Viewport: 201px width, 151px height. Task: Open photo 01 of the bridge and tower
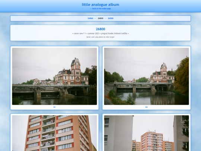54,76
